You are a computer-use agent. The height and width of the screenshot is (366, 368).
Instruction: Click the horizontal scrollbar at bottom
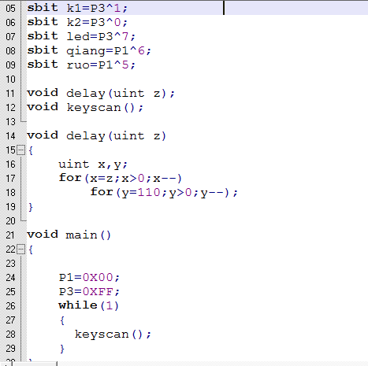[35, 364]
